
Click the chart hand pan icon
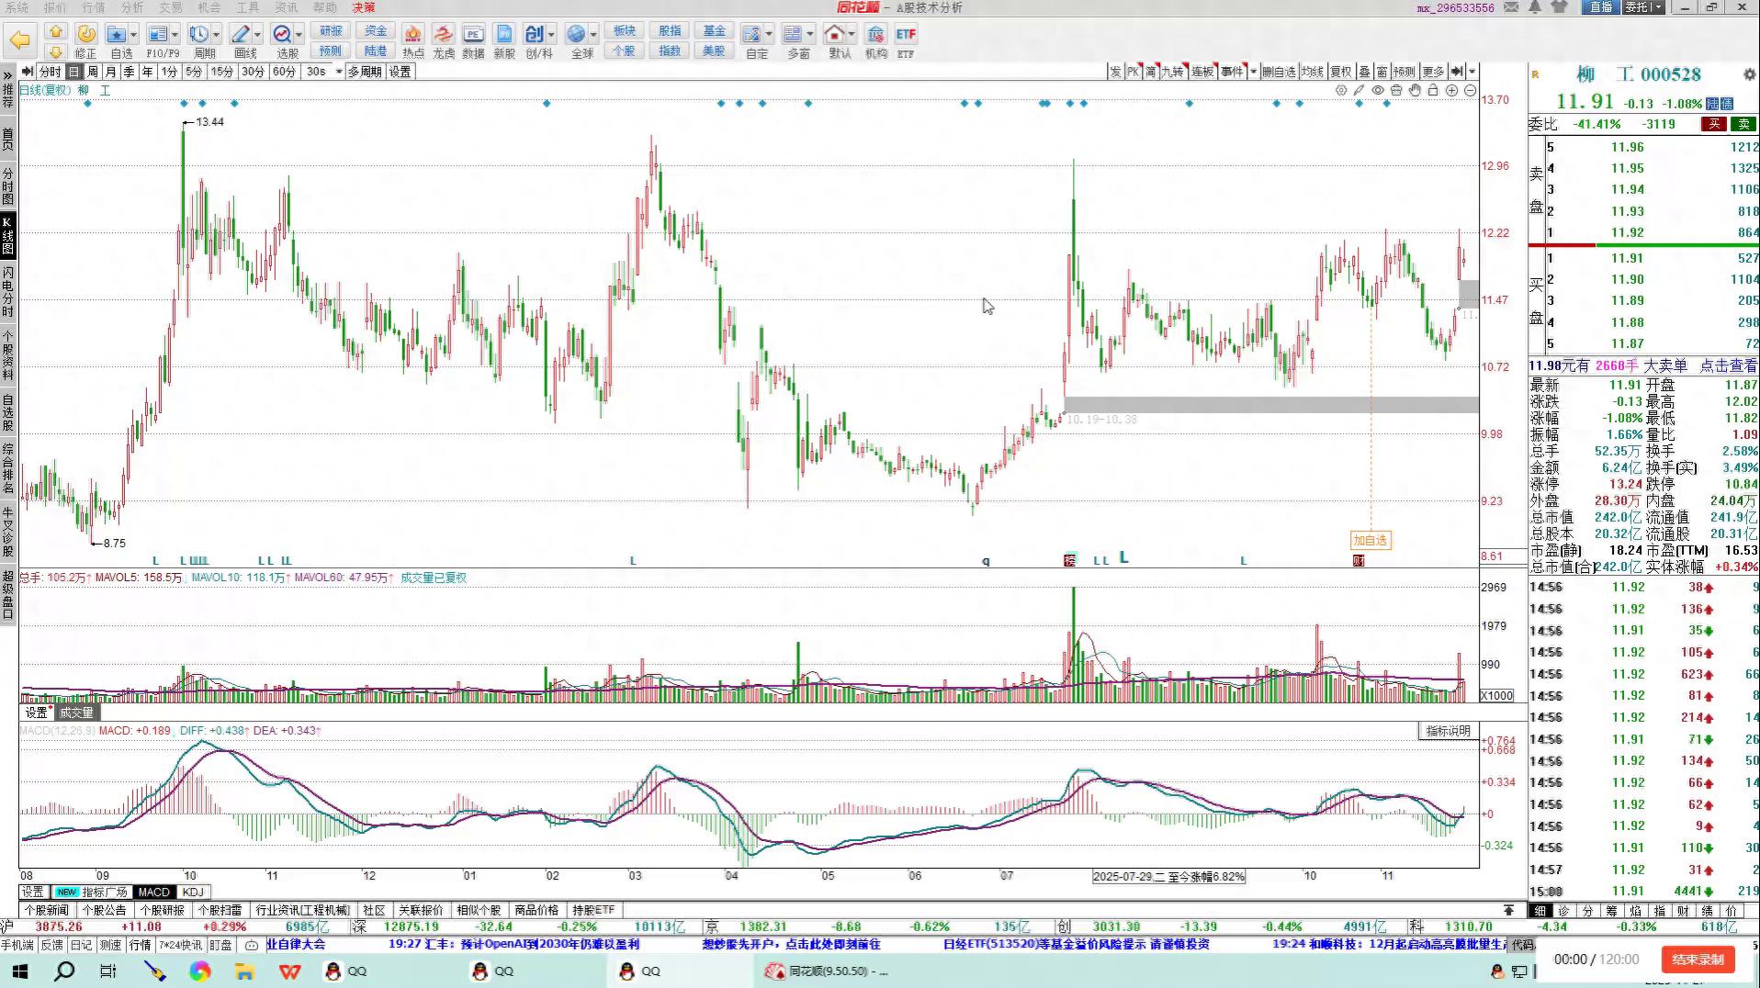click(x=1415, y=90)
